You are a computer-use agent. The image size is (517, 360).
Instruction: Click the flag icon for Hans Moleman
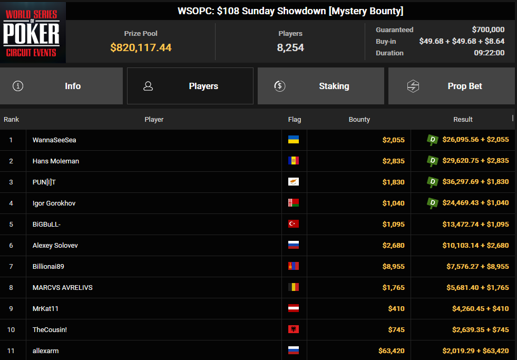pyautogui.click(x=294, y=161)
